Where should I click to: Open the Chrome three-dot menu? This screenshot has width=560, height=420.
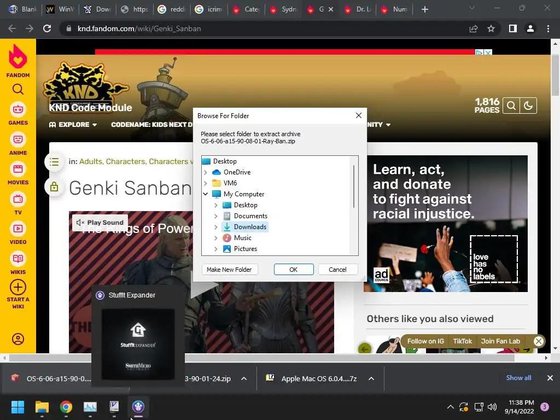pyautogui.click(x=548, y=28)
